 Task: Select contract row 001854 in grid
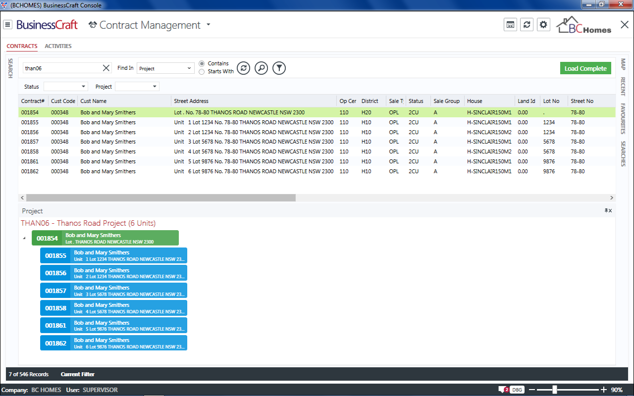coord(317,112)
